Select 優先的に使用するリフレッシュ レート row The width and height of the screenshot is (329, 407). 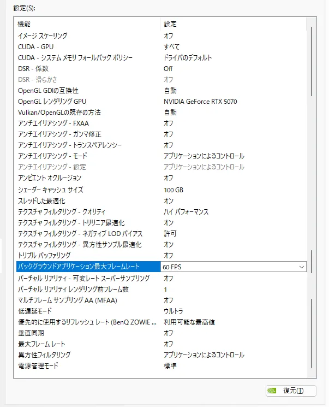161,322
